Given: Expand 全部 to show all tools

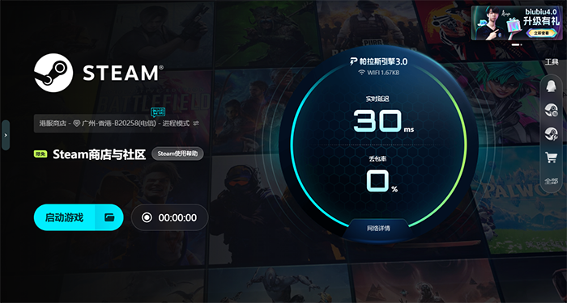Looking at the screenshot, I should [551, 181].
